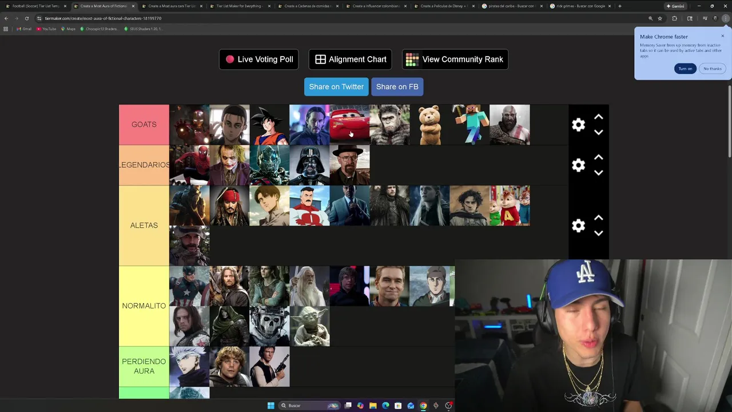Reload the current page
732x412 pixels.
point(26,18)
